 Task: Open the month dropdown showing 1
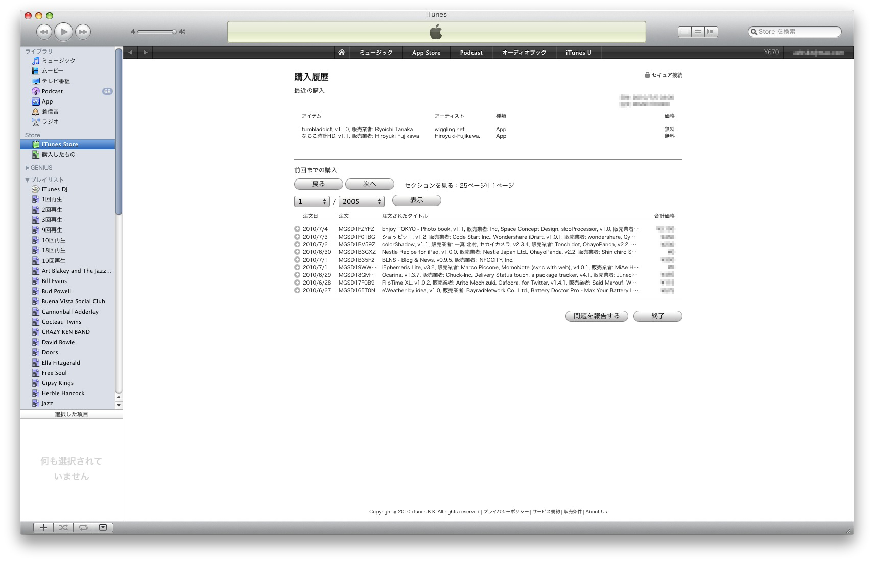pos(312,201)
